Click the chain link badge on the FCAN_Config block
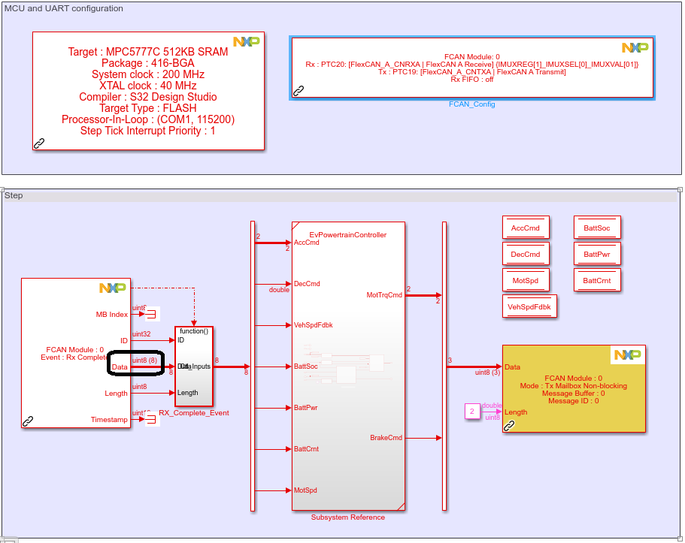This screenshot has height=543, width=685. [x=298, y=91]
